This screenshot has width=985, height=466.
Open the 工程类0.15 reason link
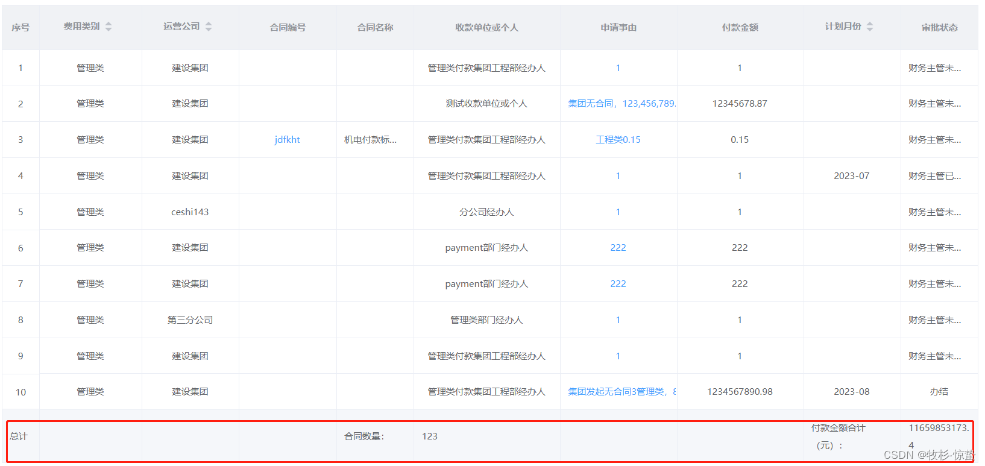(618, 140)
